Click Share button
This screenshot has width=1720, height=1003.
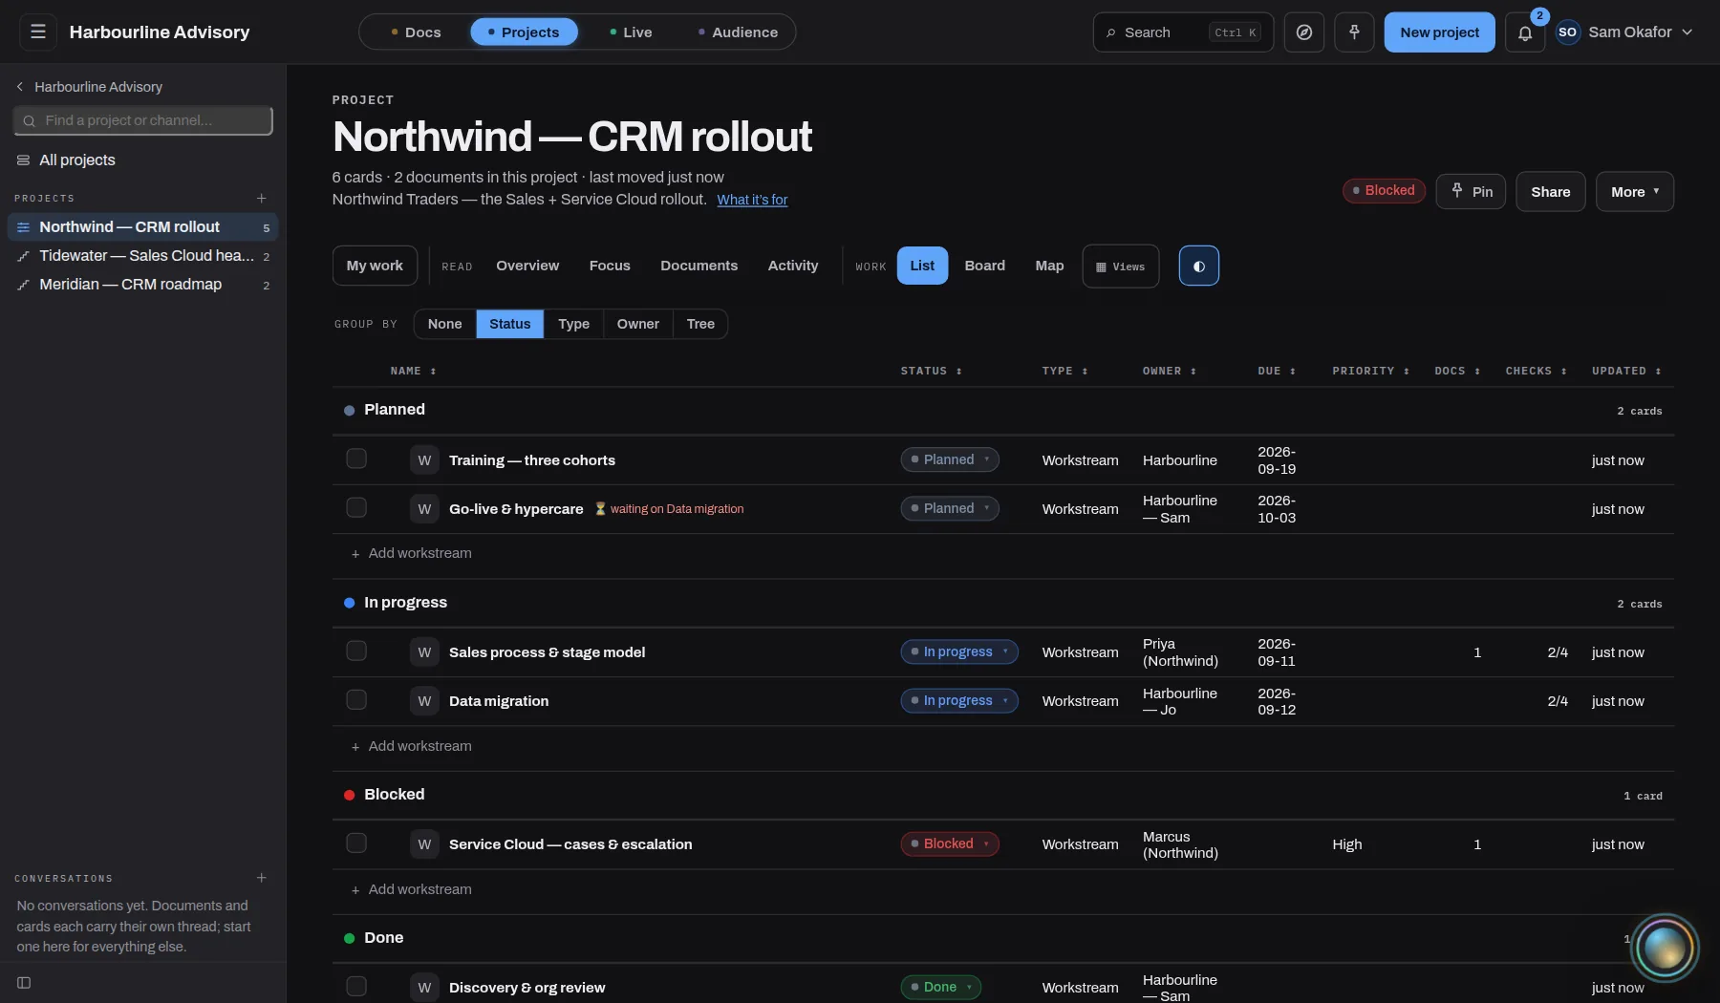(x=1550, y=192)
